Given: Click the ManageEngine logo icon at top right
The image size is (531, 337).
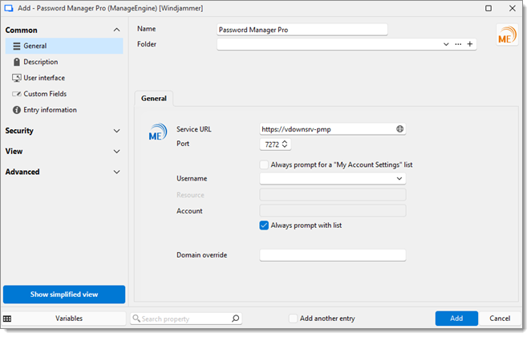Looking at the screenshot, I should coord(507,37).
